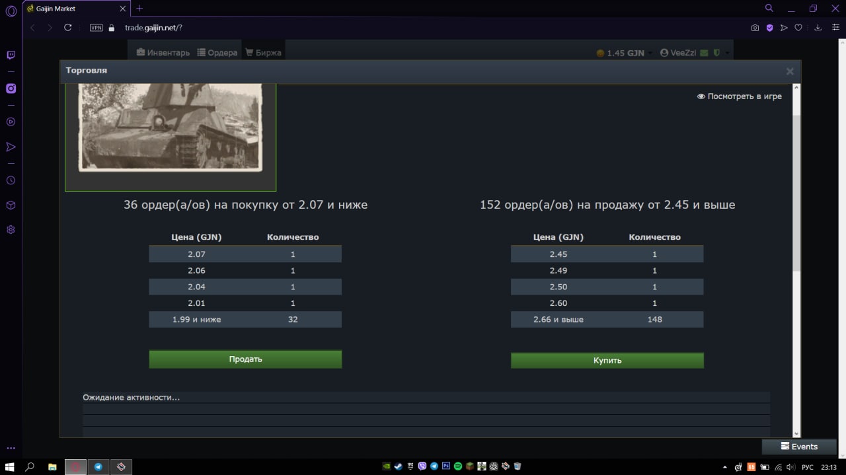
Task: Open File Explorer from taskbar
Action: coord(52,466)
